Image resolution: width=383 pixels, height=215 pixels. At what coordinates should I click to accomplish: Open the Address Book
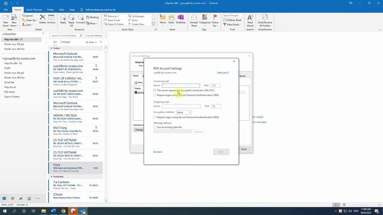pyautogui.click(x=232, y=20)
